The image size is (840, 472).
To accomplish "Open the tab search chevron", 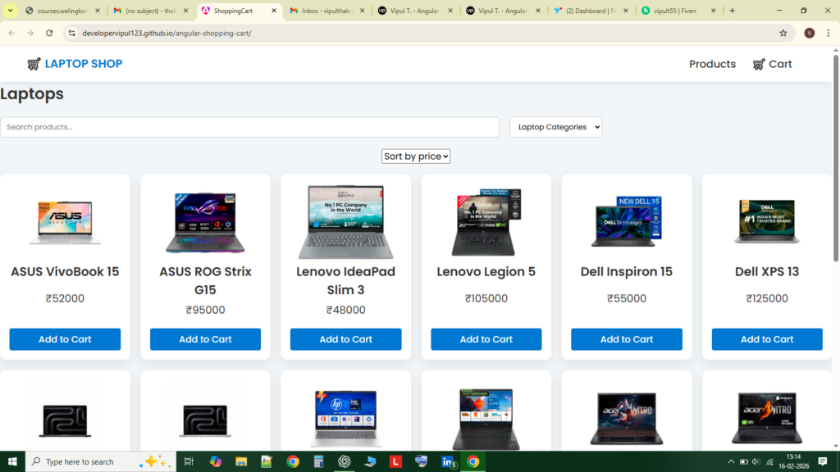I will [x=10, y=11].
